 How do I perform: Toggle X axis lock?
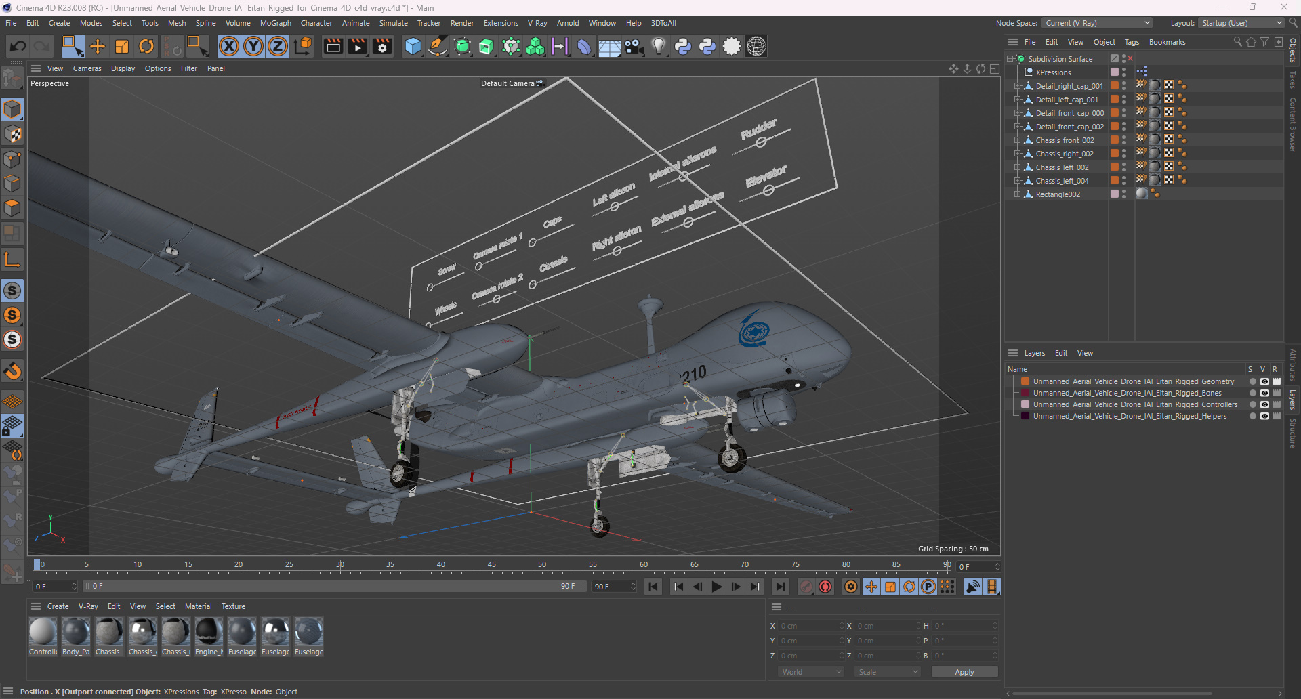point(229,46)
